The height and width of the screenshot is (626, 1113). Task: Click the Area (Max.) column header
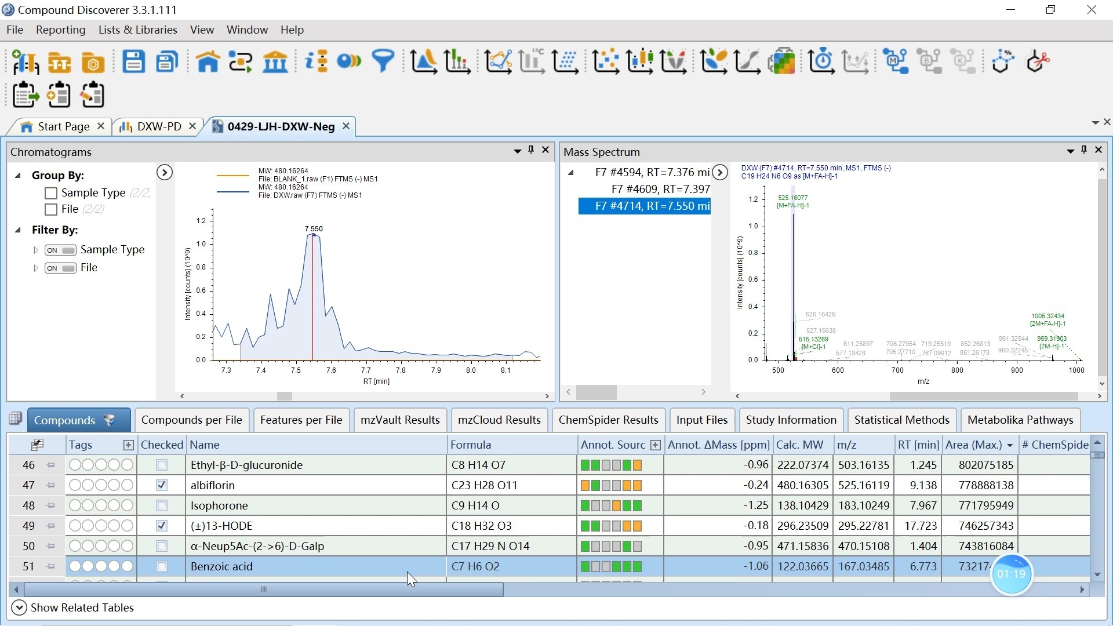(973, 445)
